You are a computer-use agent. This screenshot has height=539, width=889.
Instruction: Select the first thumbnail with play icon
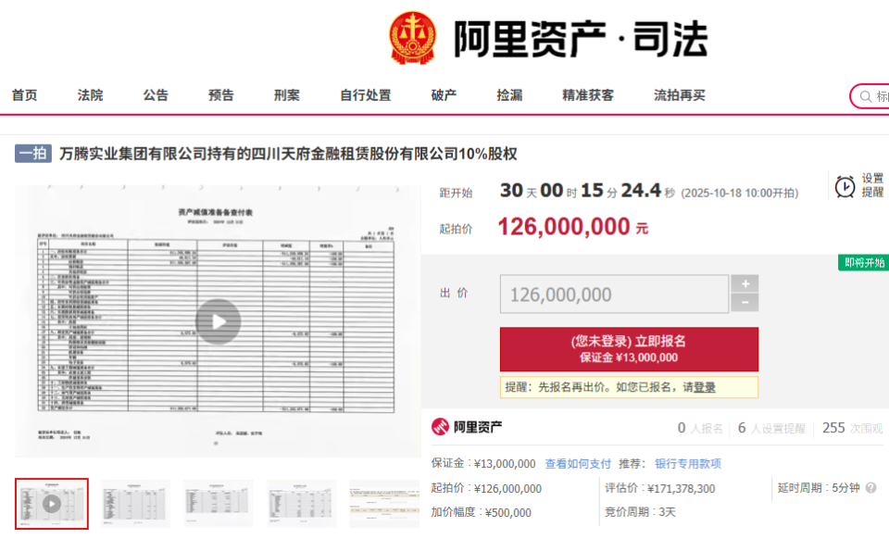tap(52, 503)
